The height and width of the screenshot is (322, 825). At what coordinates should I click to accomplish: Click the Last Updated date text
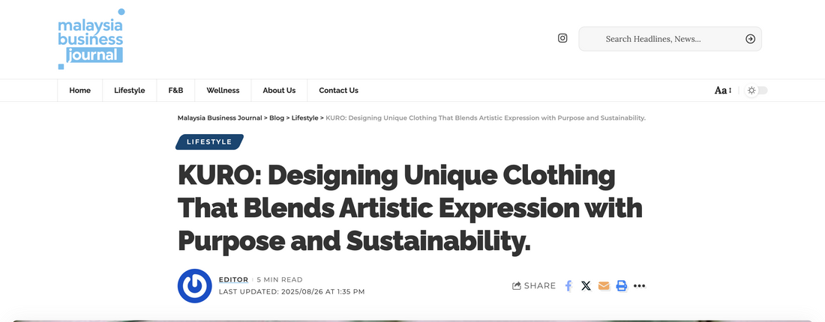292,291
